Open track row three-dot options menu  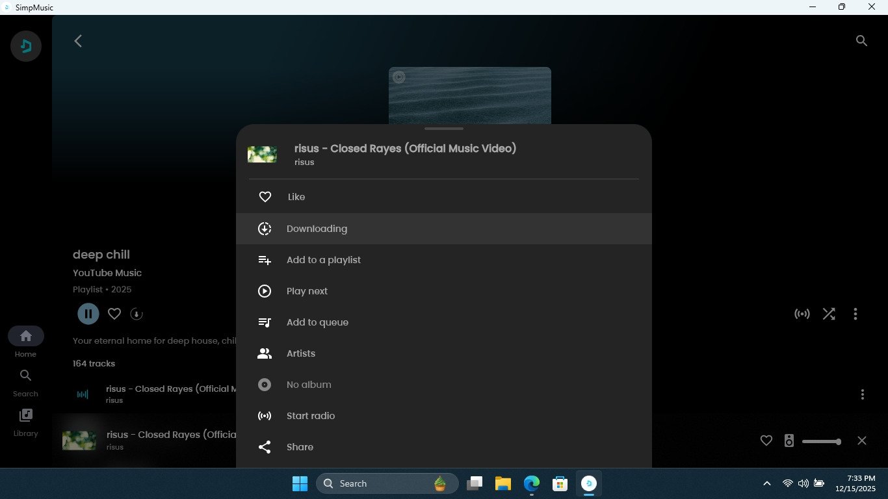click(863, 394)
